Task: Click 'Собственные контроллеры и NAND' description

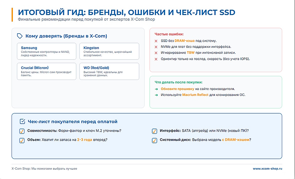Action: 45,54
